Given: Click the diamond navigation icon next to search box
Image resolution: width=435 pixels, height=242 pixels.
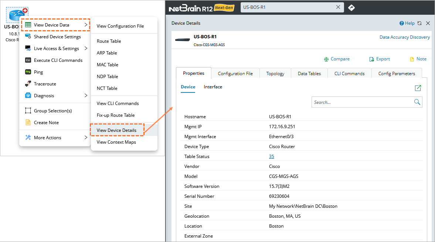Looking at the screenshot, I should coord(351,7).
